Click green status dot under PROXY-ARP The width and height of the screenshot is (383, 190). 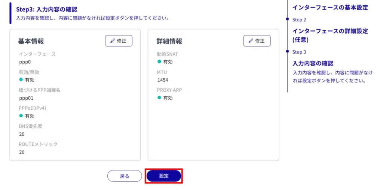pos(160,97)
